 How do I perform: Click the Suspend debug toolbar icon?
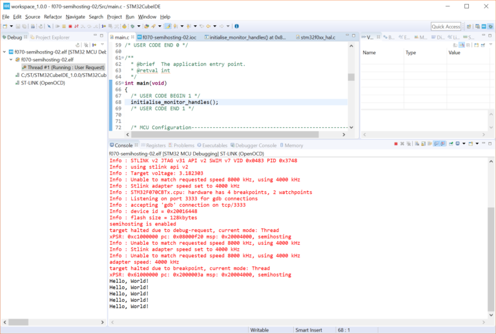(64, 26)
